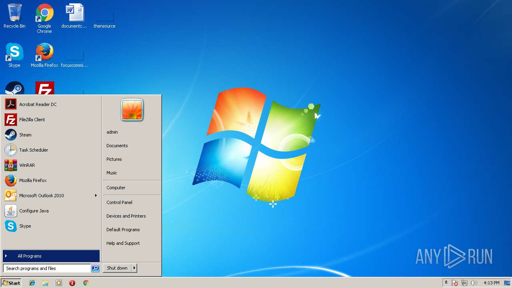Open network status tray icon
512x288 pixels.
pos(464,283)
